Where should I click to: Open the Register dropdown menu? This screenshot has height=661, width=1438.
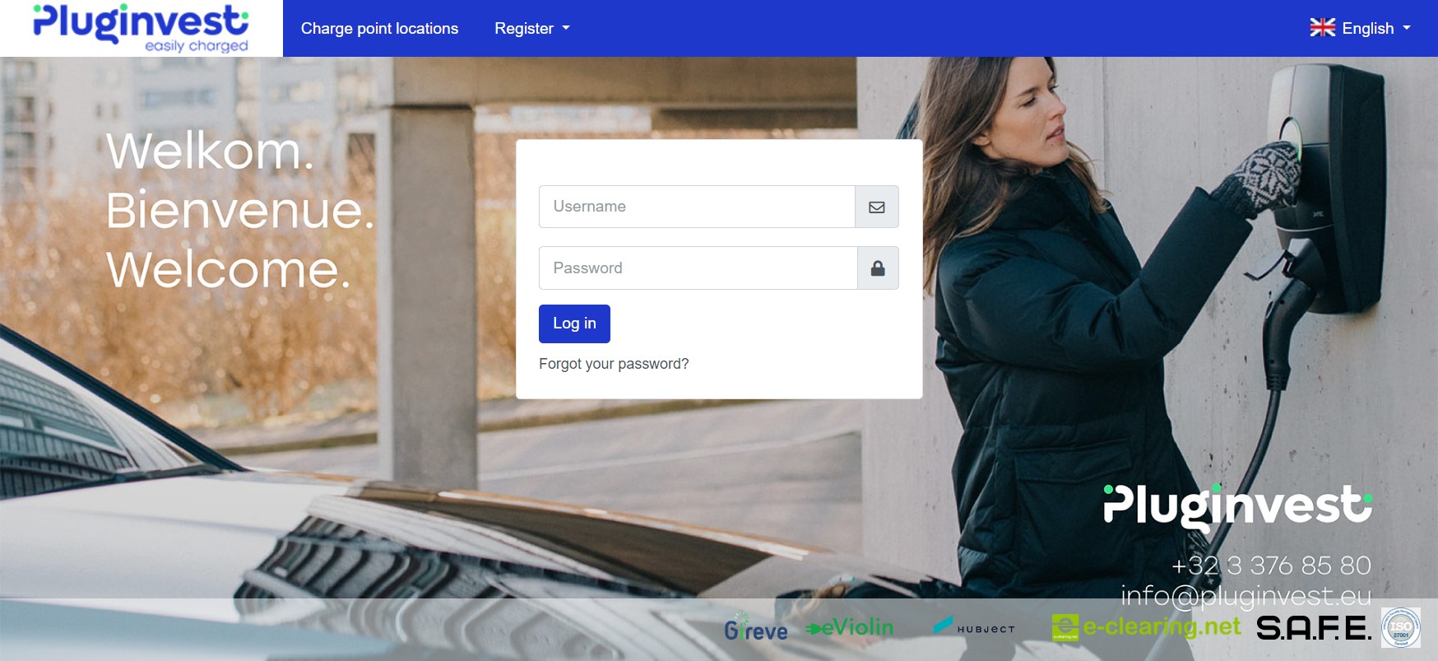click(x=532, y=28)
